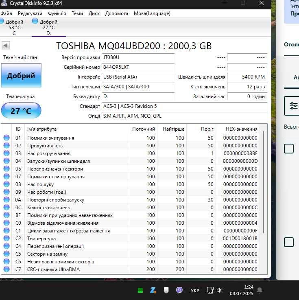This screenshot has height=300, width=299.
Task: Open the Мова(Language) menu
Action: [x=152, y=13]
